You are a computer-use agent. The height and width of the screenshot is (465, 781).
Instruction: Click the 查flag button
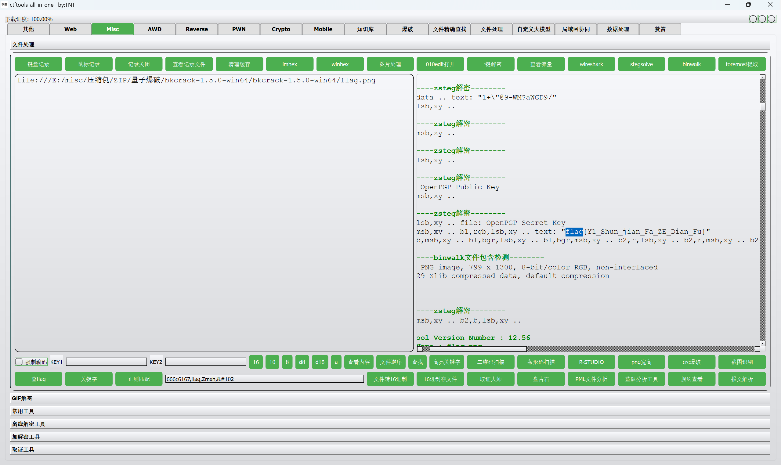point(38,379)
